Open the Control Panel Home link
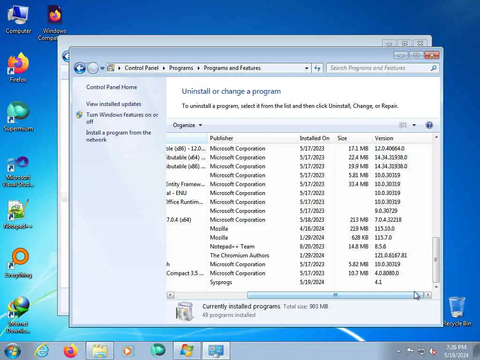480x360 pixels. click(x=112, y=87)
